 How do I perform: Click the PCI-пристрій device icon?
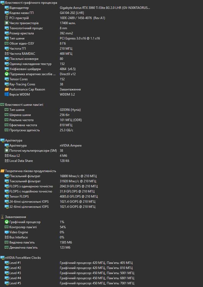(x=7, y=18)
